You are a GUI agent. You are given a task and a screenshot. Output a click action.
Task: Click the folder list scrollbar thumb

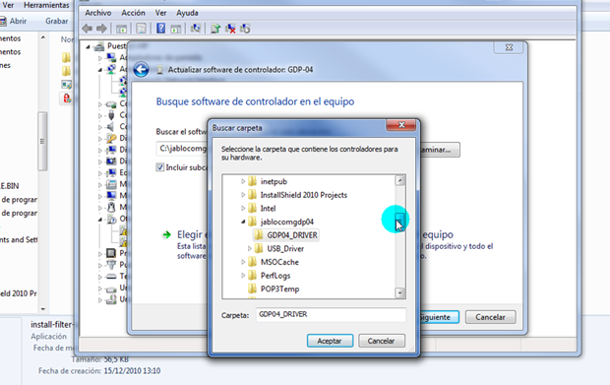coord(399,221)
